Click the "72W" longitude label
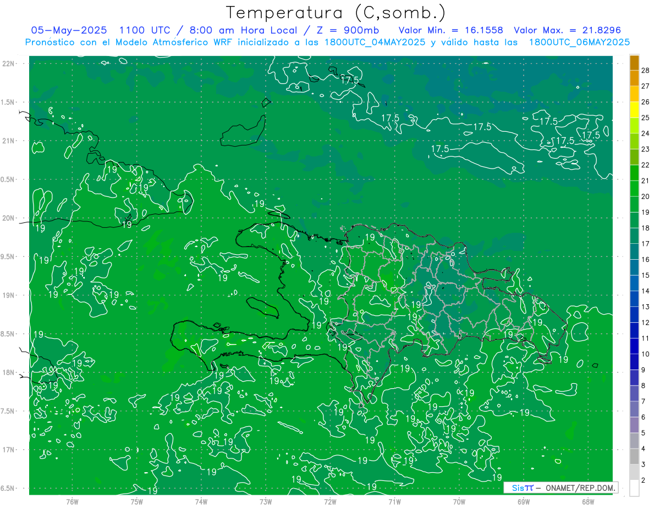660x509 pixels. (x=330, y=502)
